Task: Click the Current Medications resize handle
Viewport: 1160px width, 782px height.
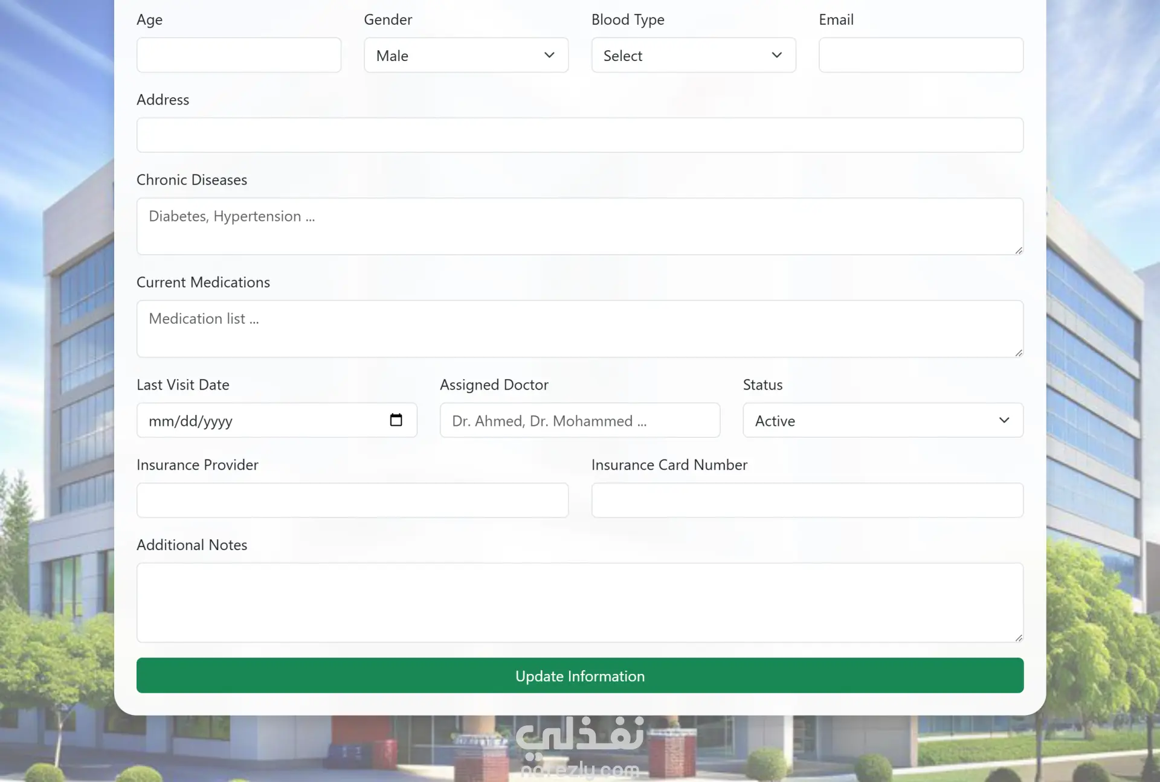Action: click(1019, 353)
